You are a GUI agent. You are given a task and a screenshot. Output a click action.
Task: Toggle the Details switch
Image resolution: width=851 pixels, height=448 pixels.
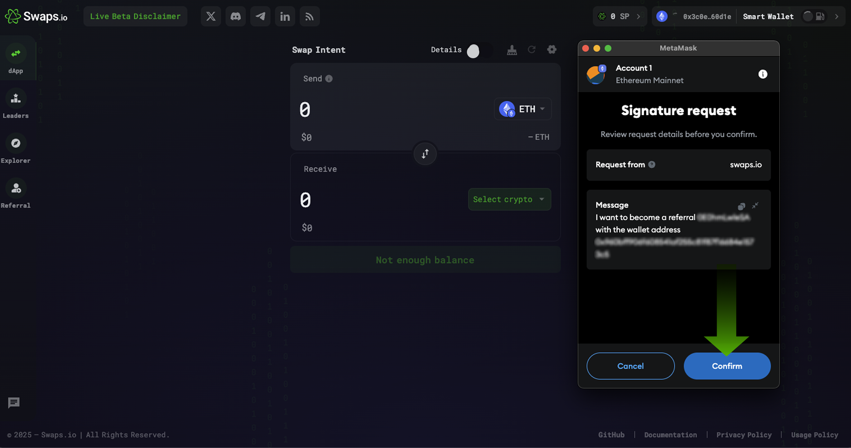coord(478,51)
